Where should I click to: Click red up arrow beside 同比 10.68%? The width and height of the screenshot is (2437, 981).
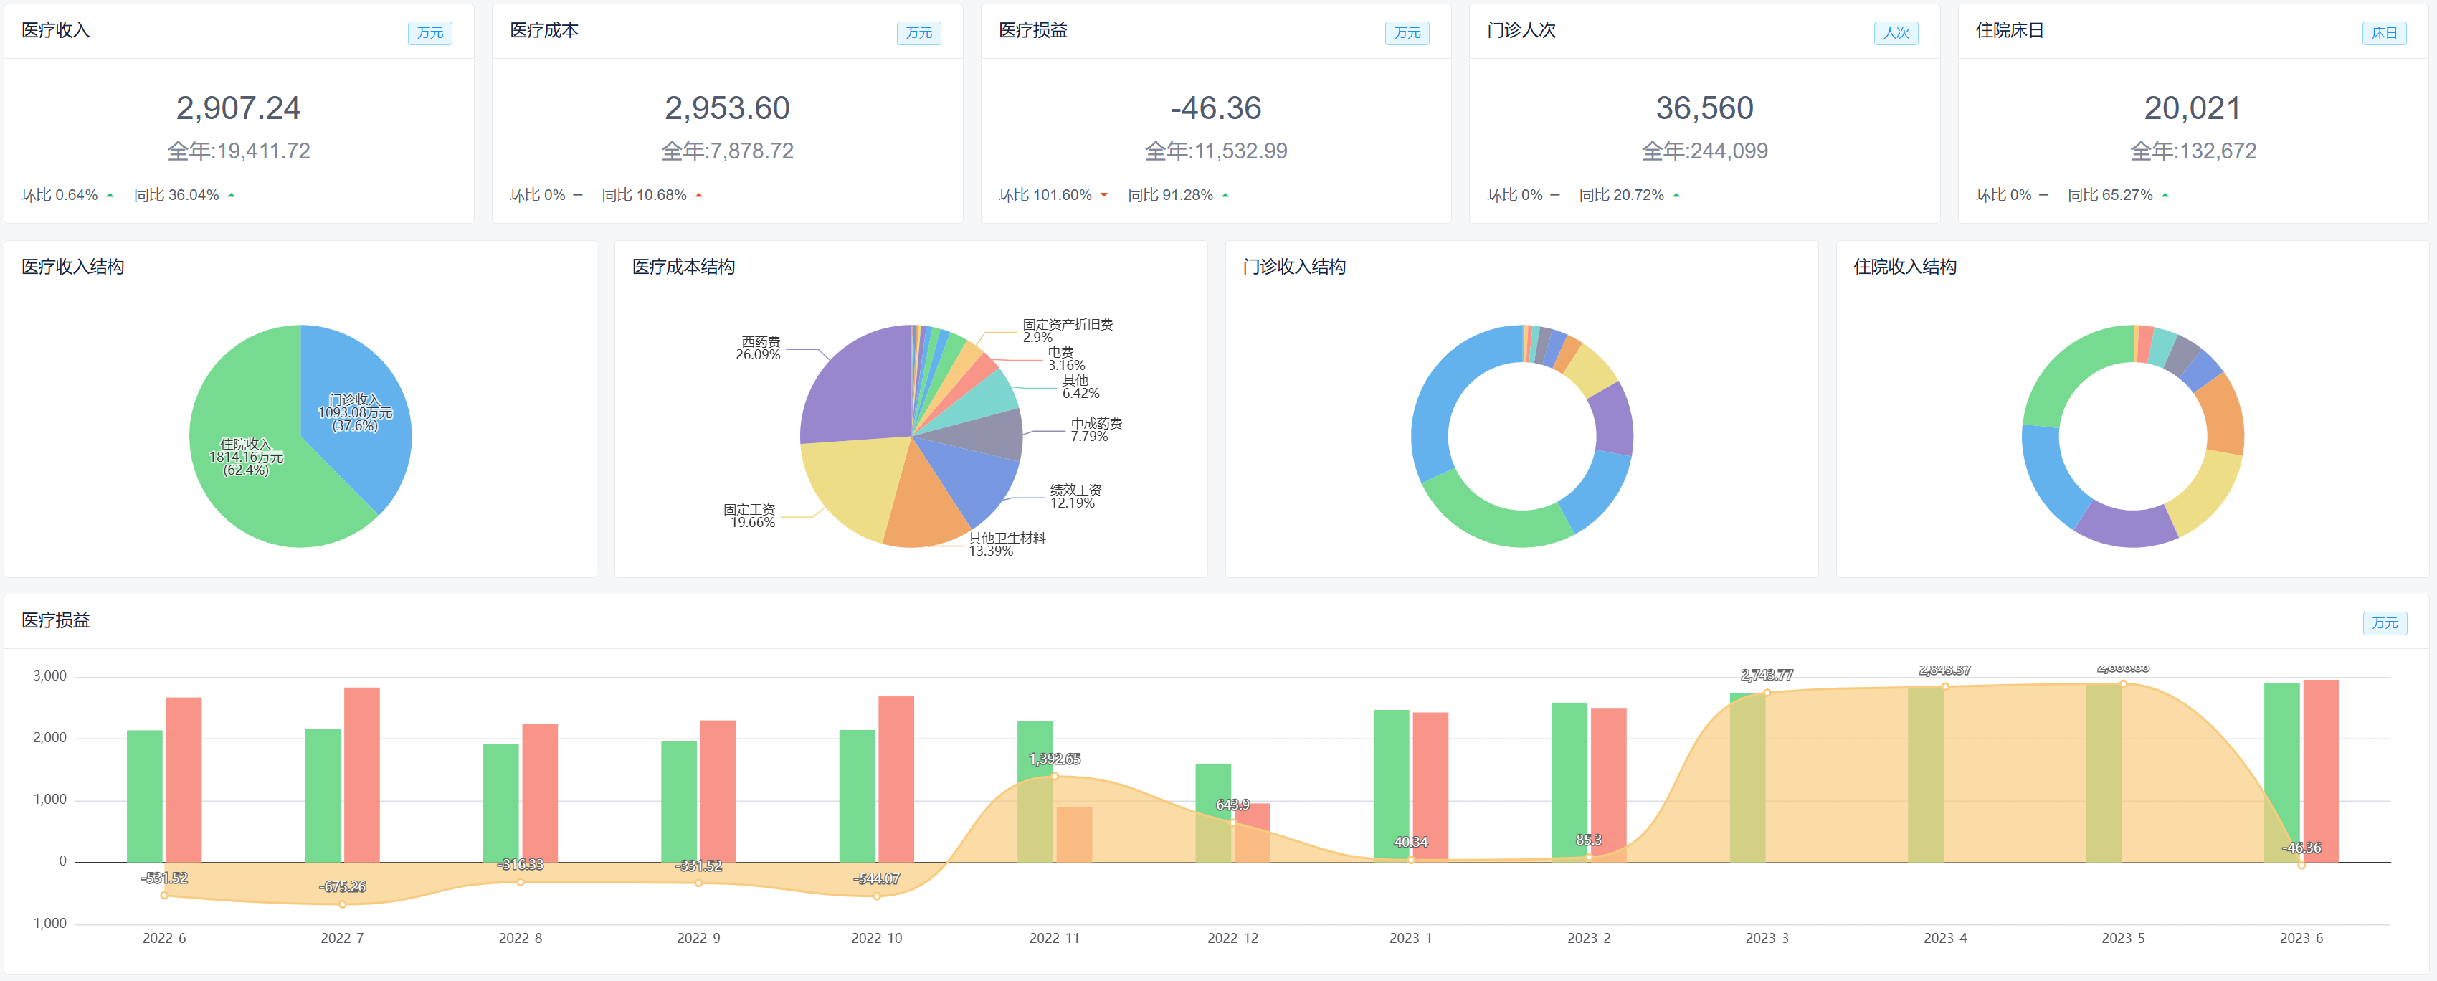tap(699, 195)
